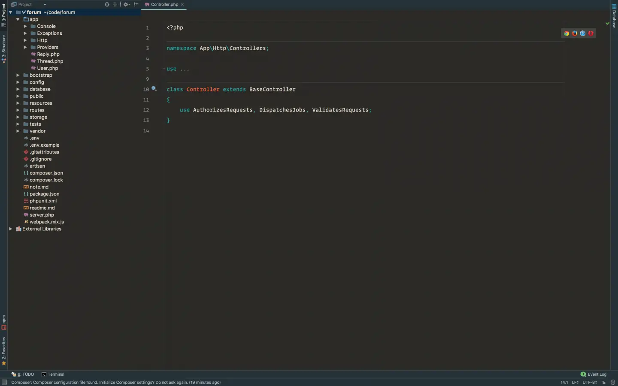This screenshot has width=618, height=386.
Task: Click the gutter icon on line 10
Action: pos(154,89)
